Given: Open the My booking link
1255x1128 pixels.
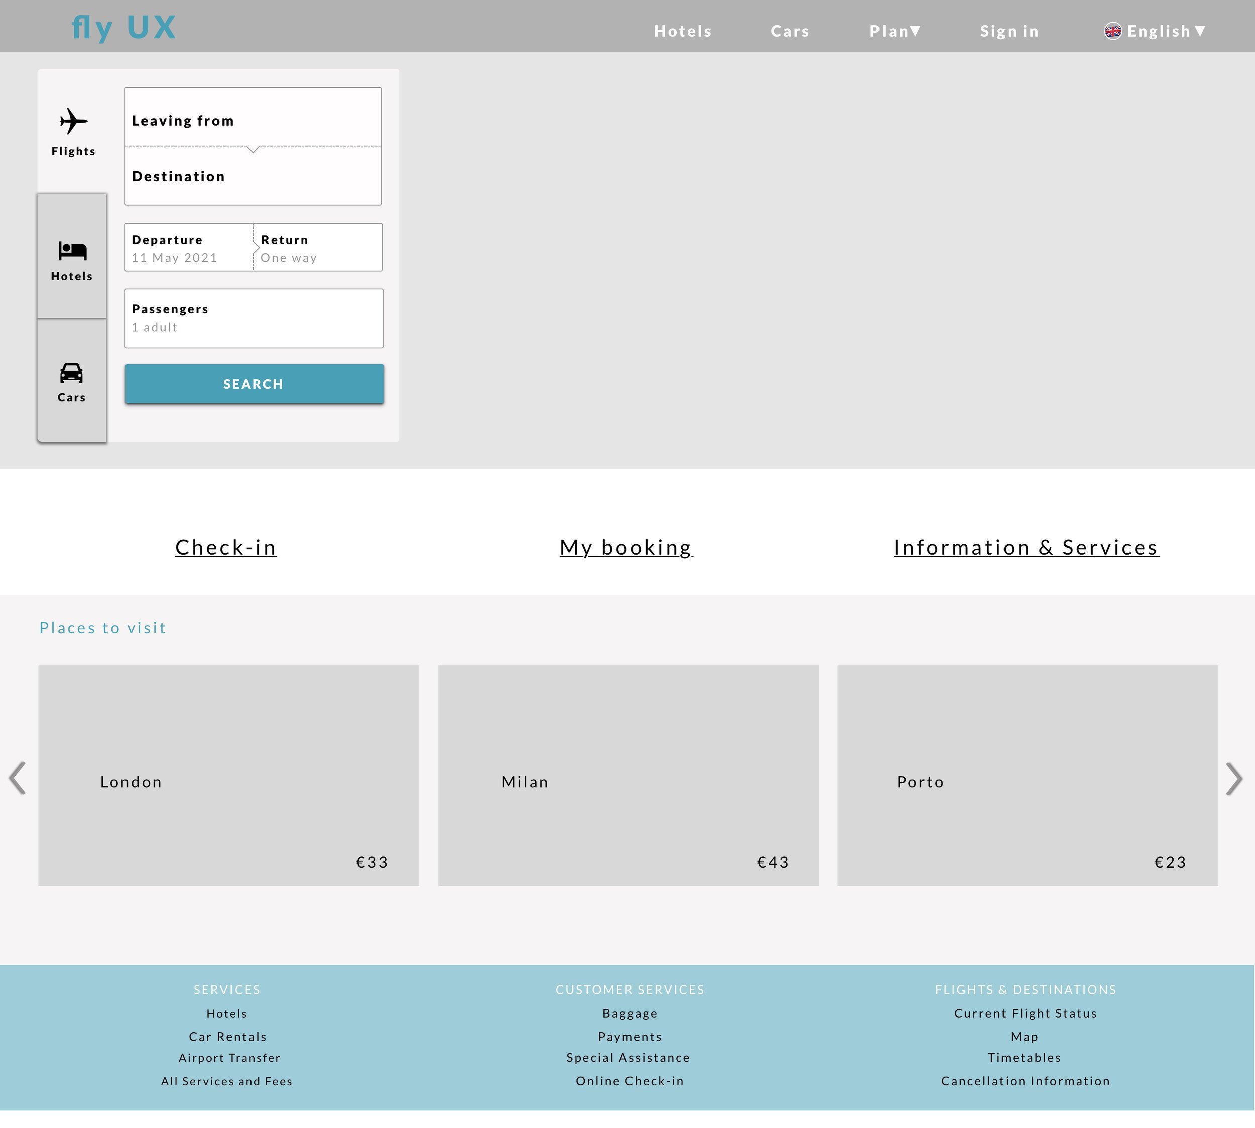Looking at the screenshot, I should coord(626,548).
